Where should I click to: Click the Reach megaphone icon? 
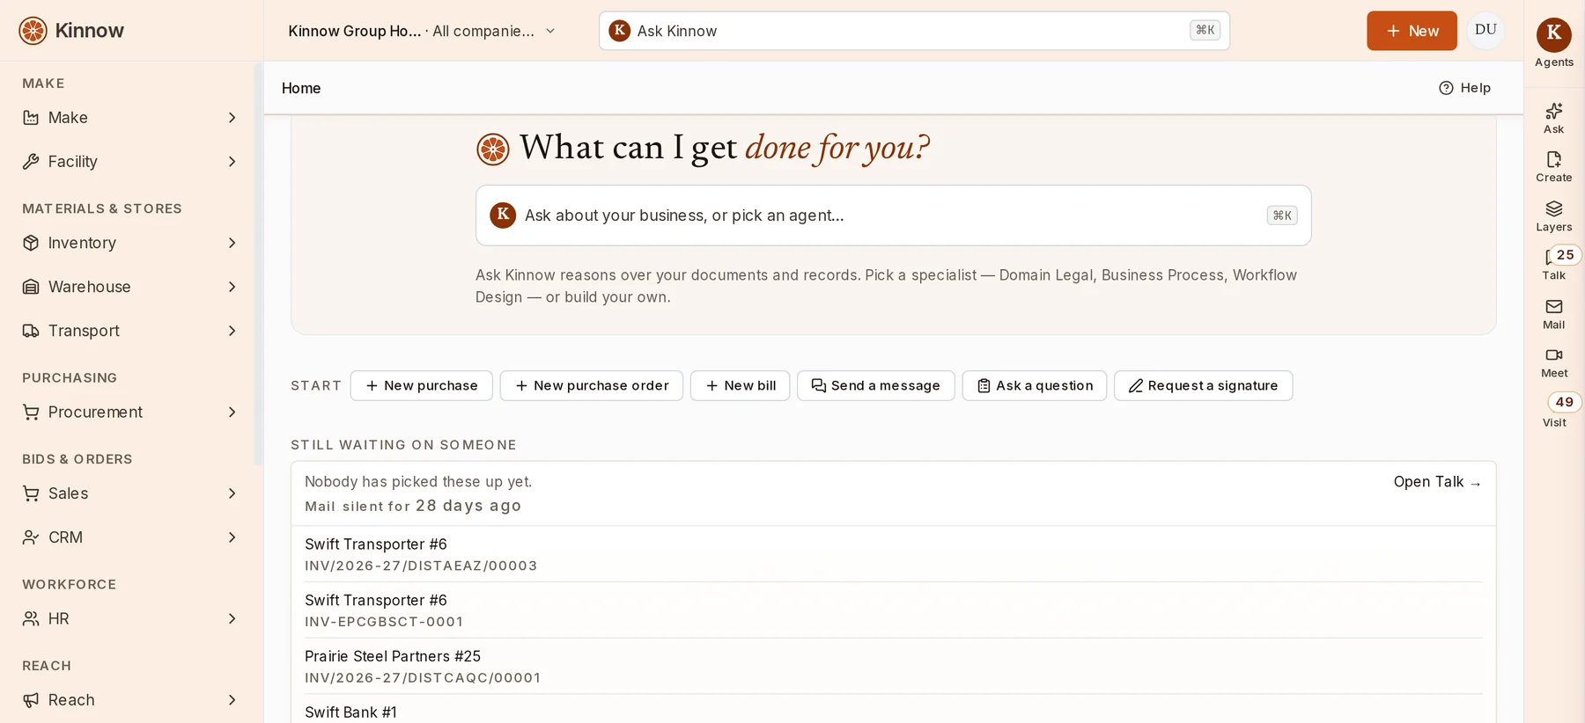(x=31, y=700)
